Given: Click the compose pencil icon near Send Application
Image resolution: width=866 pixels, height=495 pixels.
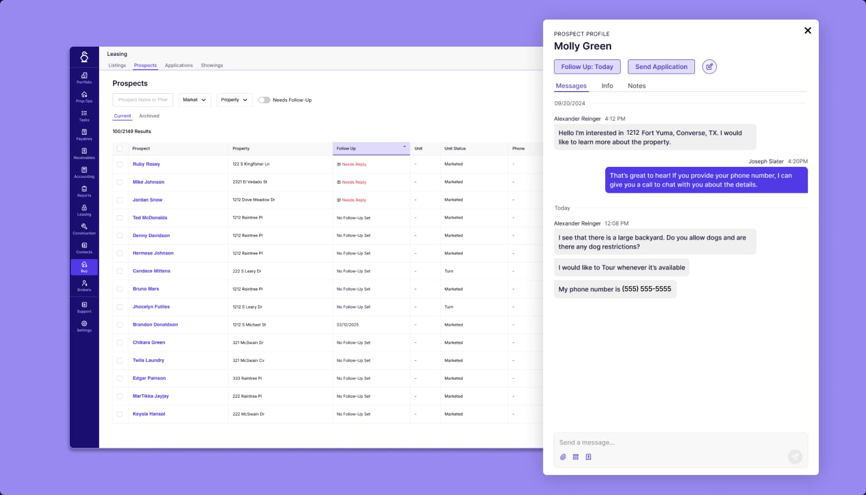Looking at the screenshot, I should [x=709, y=67].
